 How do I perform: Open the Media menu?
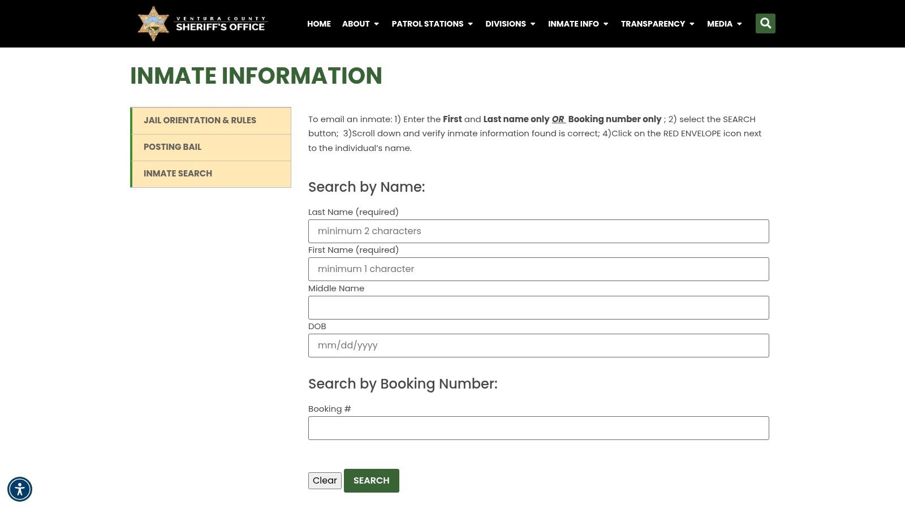pyautogui.click(x=719, y=24)
